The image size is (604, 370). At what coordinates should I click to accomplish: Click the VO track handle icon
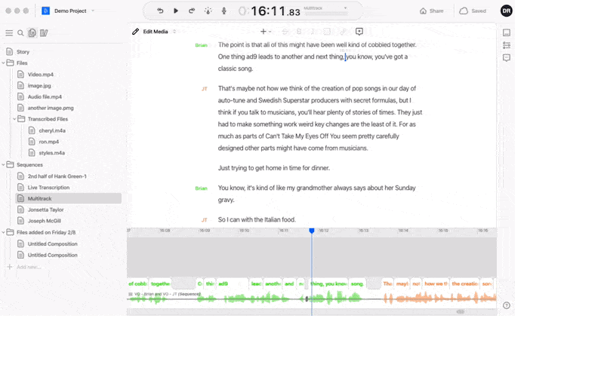(131, 294)
